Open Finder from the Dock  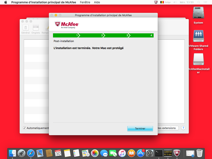pos(12,153)
